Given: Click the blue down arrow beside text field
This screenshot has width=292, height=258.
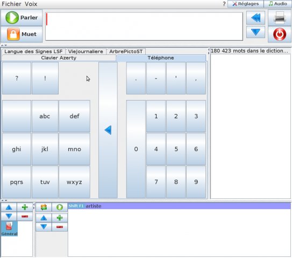Looking at the screenshot, I should [255, 32].
